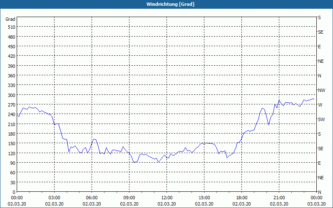This screenshot has height=208, width=333.
Task: Select the W compass label on right axis
Action: (320, 105)
